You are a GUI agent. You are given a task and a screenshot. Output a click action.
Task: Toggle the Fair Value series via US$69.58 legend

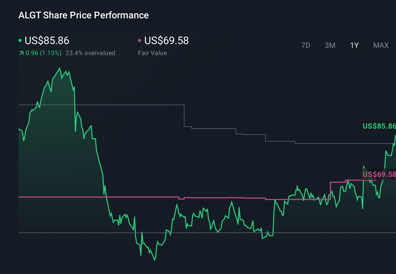[167, 41]
